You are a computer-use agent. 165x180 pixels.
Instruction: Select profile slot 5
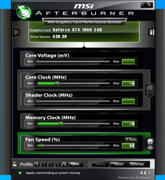65,164
